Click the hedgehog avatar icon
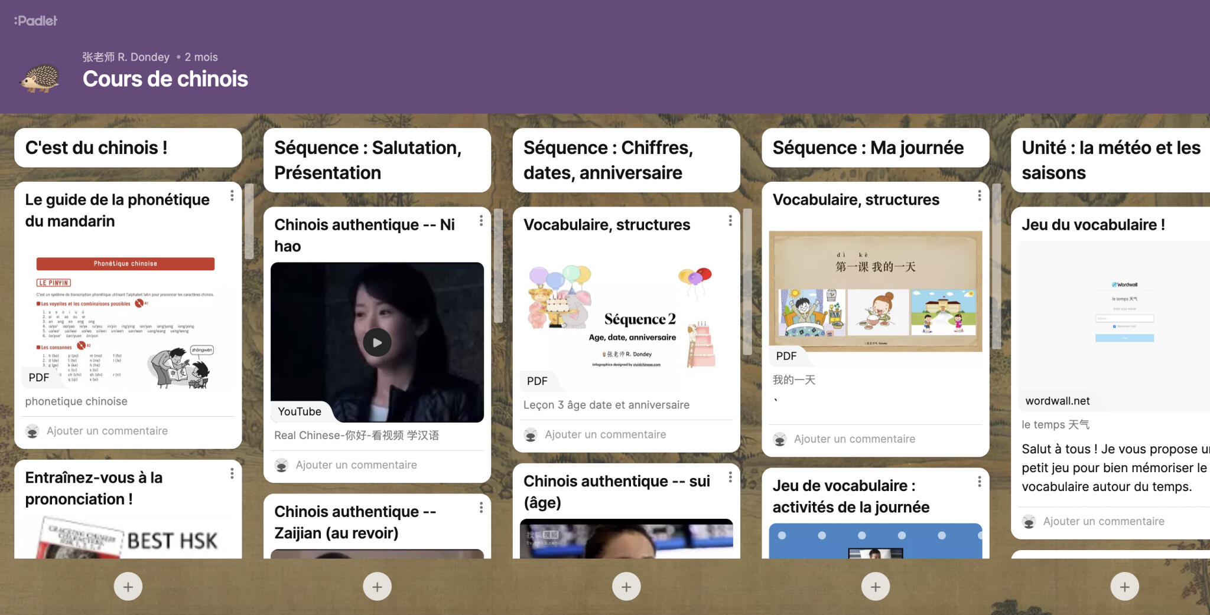 pyautogui.click(x=40, y=78)
